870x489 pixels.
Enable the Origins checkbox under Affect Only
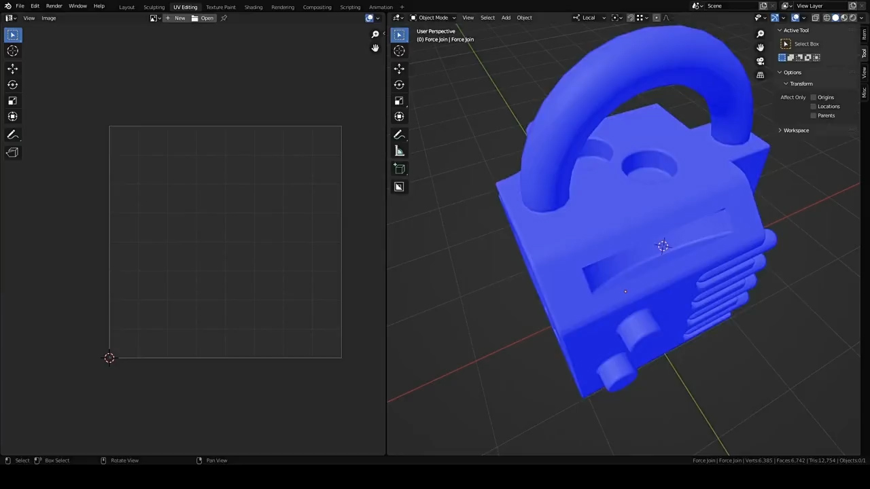pos(813,97)
